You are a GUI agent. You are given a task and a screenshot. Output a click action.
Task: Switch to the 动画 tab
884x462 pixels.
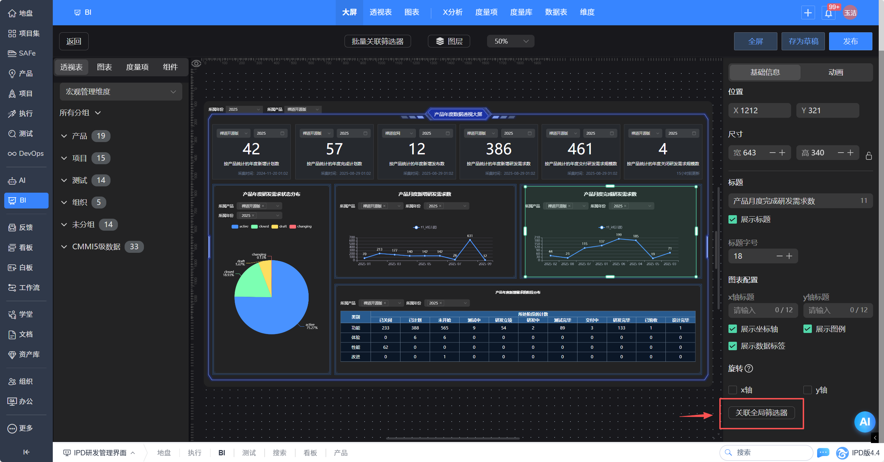[835, 72]
